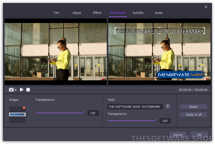Switch to the Trim tab
The width and height of the screenshot is (215, 144).
(56, 13)
